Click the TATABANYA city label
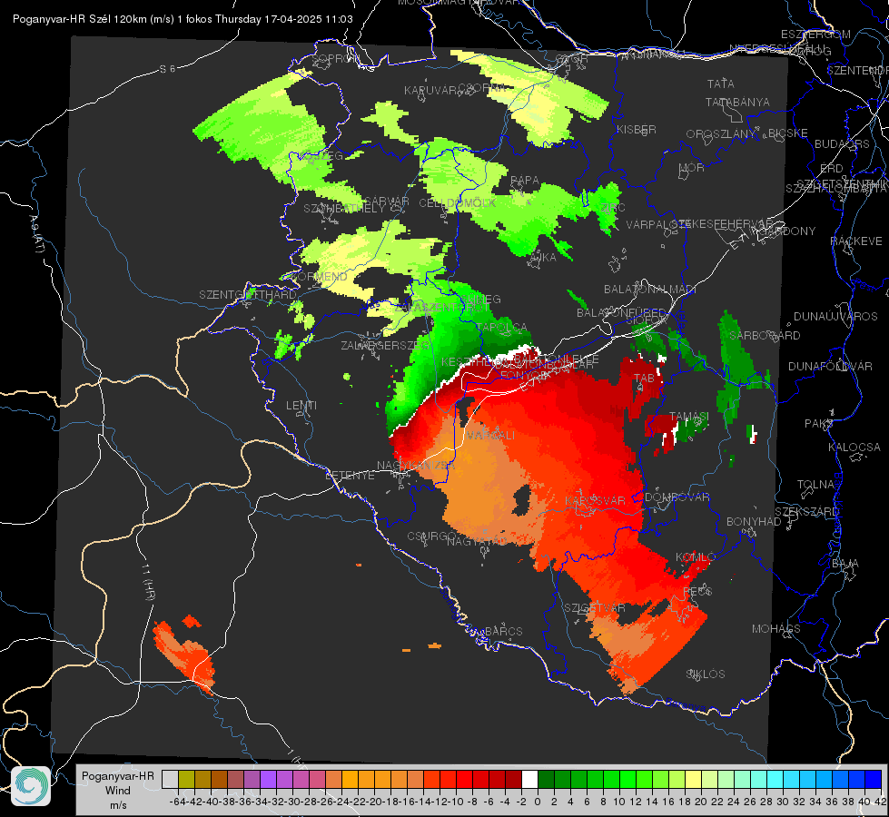Screen dimensions: 889x817 tap(737, 102)
